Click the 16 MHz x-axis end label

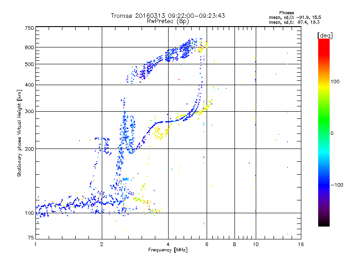pos(301,244)
